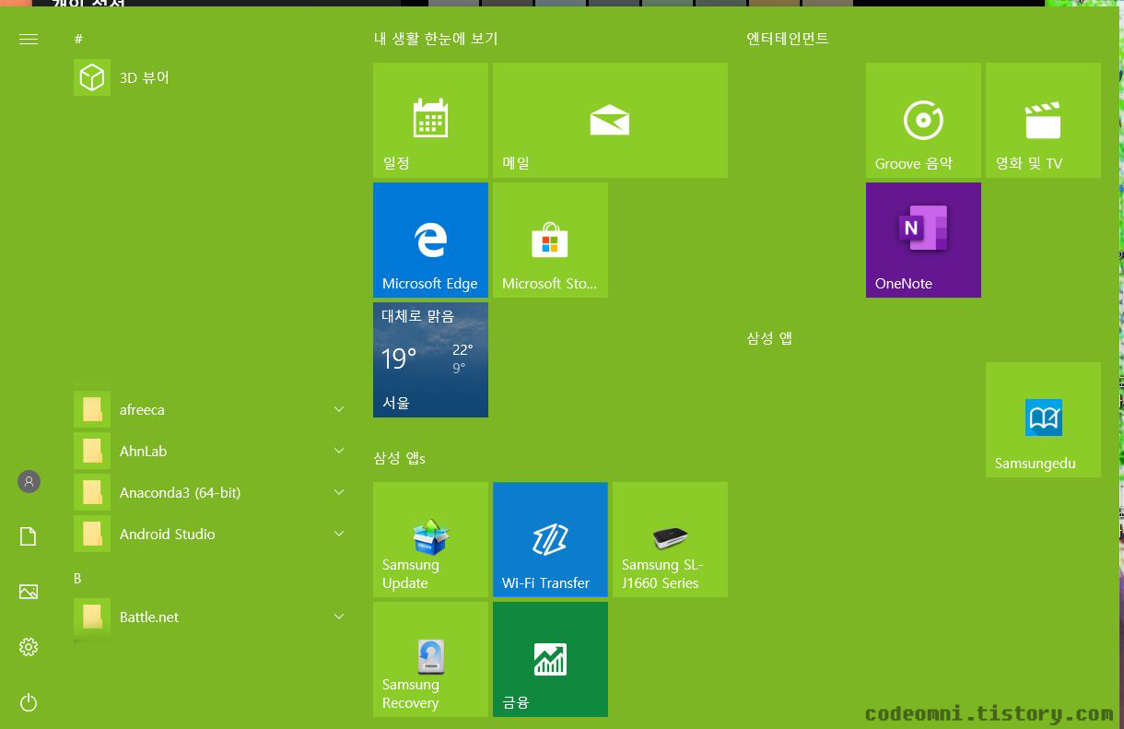Image resolution: width=1124 pixels, height=729 pixels.
Task: Click the Anaconda3 (64-bit) folder entry
Action: [212, 492]
